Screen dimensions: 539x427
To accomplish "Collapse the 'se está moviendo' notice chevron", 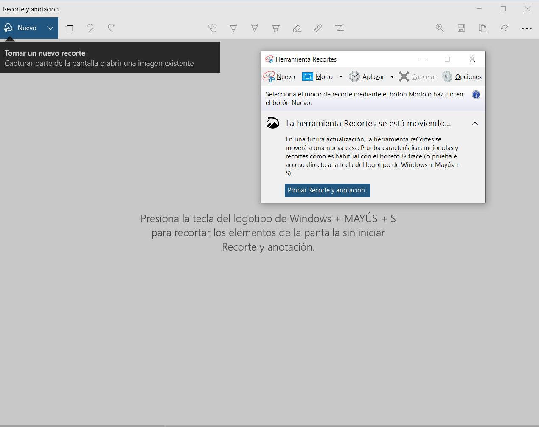I will pos(475,124).
